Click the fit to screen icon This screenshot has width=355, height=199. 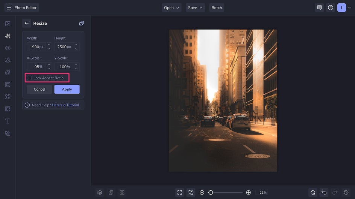coord(180,193)
